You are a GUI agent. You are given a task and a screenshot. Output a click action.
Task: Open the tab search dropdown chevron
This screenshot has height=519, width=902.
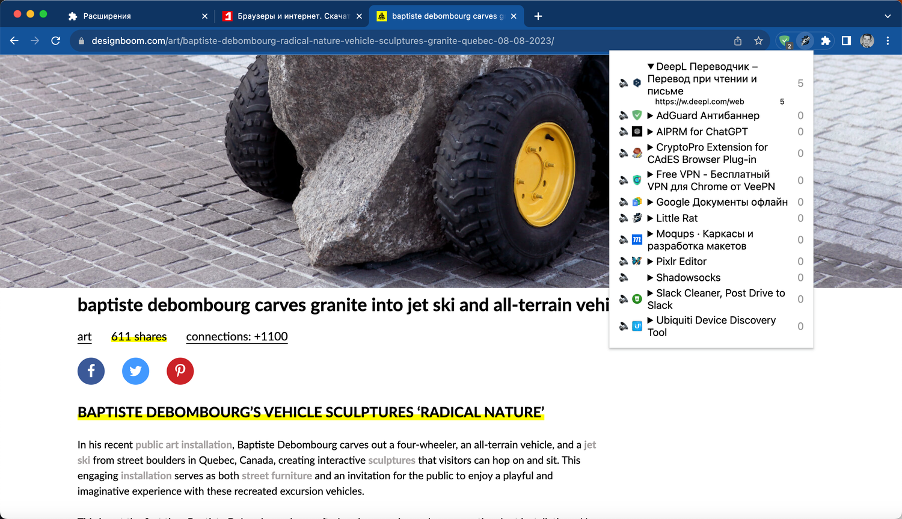888,16
